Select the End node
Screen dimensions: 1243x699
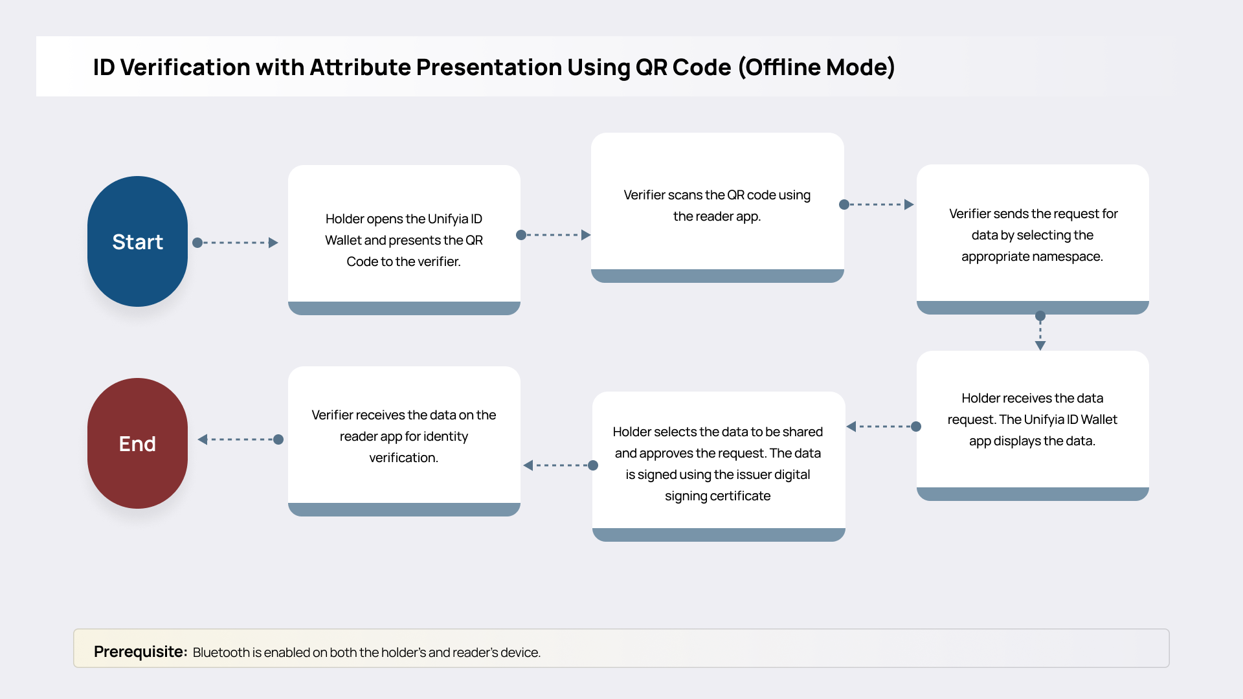(137, 443)
